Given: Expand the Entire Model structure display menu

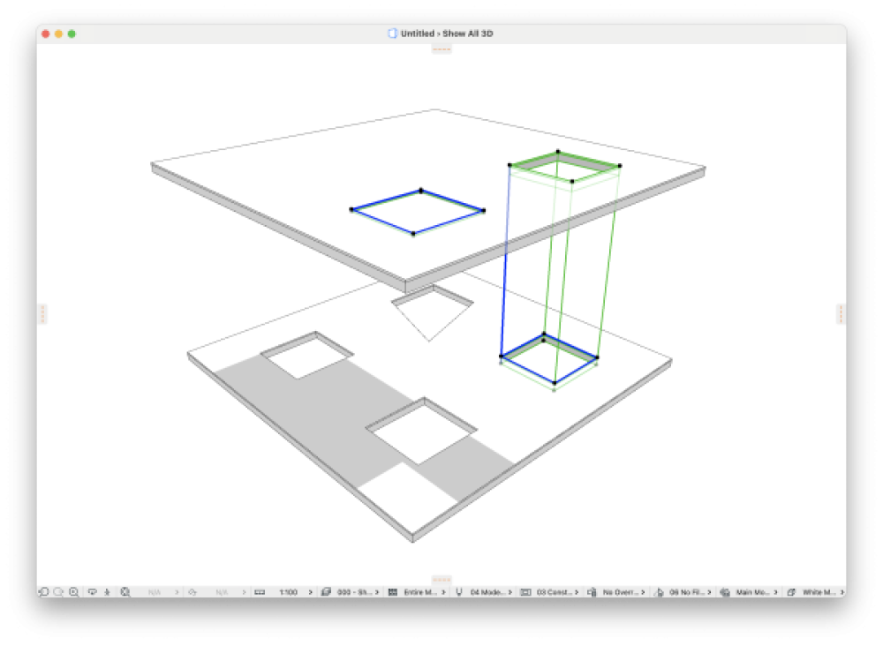Looking at the screenshot, I should [x=415, y=592].
